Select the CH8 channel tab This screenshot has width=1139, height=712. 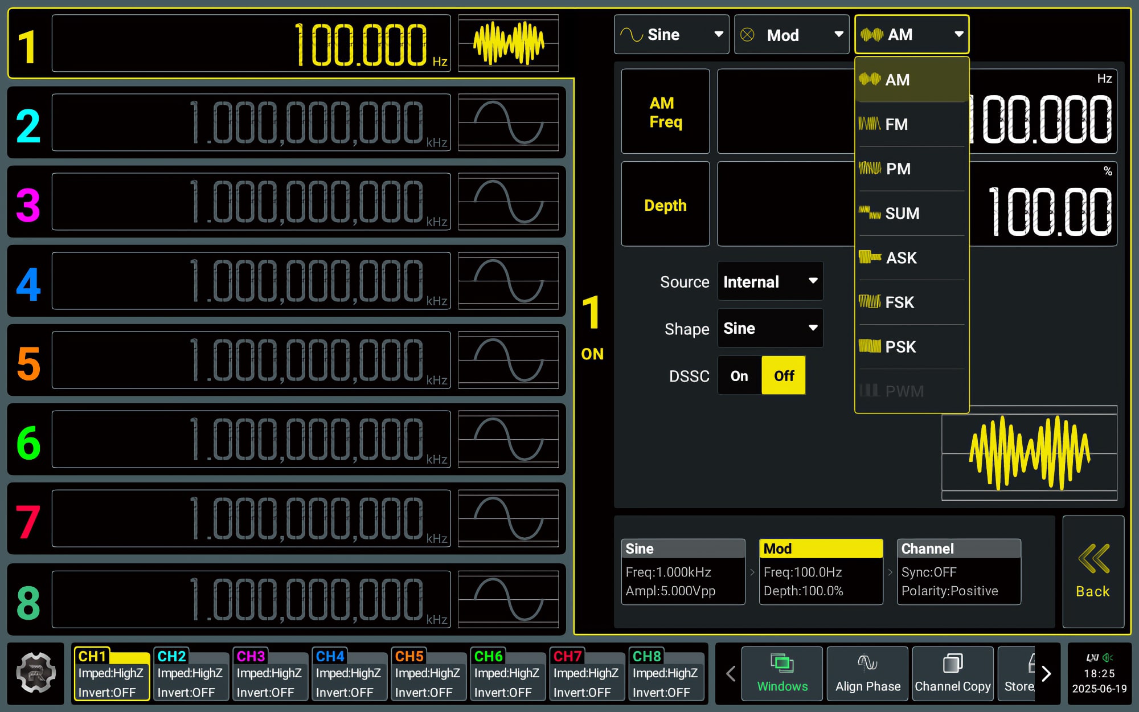[x=666, y=674]
